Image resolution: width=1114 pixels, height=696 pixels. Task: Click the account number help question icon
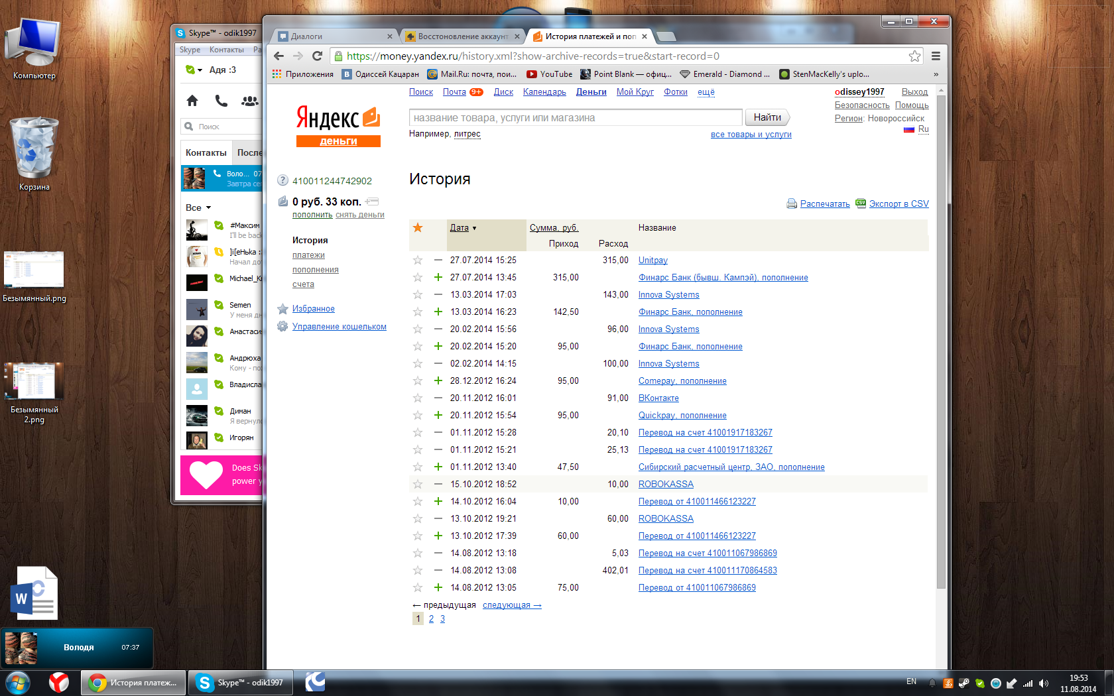pyautogui.click(x=282, y=180)
